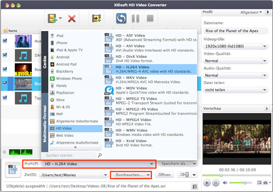Open the Add File dropdown arrow
This screenshot has height=192, width=273.
60,18
